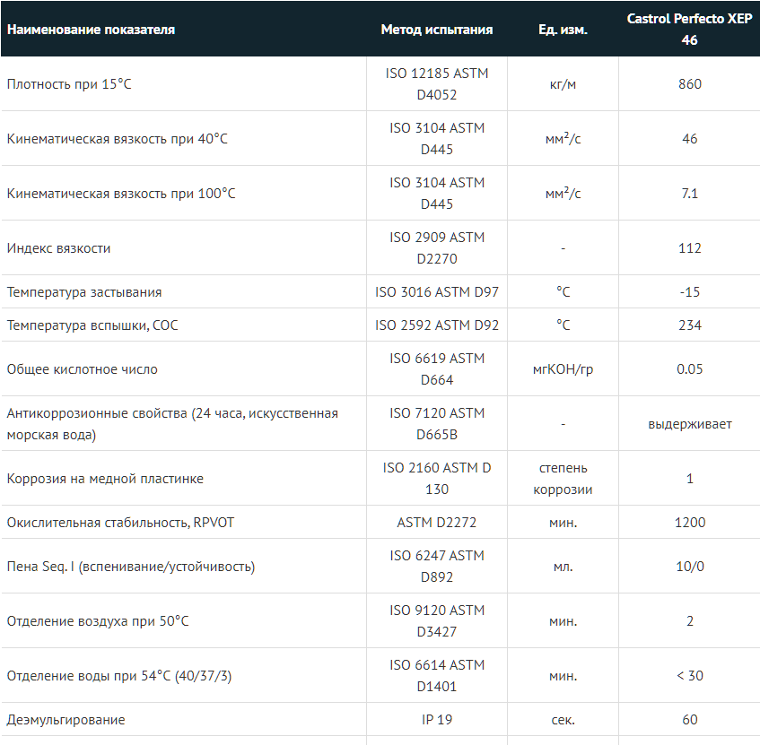760x745 pixels.
Task: Click the 'Ед. изм.' column header
Action: pos(563,30)
